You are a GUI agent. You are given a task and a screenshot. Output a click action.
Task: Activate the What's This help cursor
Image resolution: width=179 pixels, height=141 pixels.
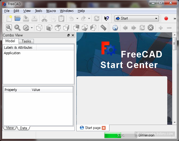tap(106, 19)
